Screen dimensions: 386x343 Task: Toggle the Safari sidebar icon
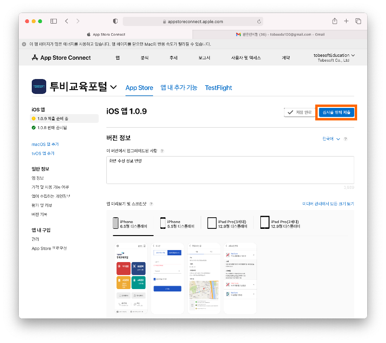click(53, 21)
